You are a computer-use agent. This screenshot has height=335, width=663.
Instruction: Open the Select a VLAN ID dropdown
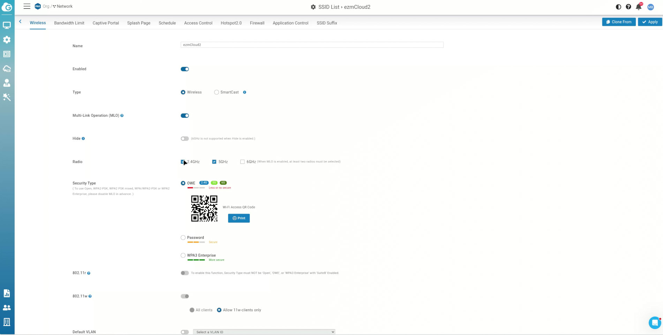coord(264,332)
